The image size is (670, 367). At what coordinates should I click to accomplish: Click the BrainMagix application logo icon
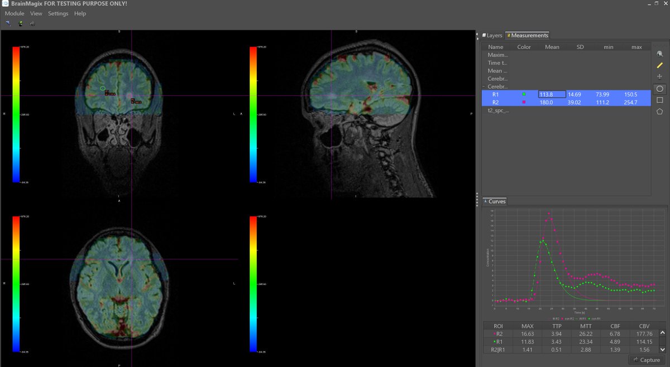[5, 4]
